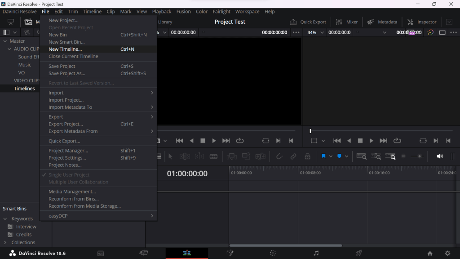The image size is (460, 259).
Task: Select the Blade edit mode tool
Action: click(x=214, y=156)
